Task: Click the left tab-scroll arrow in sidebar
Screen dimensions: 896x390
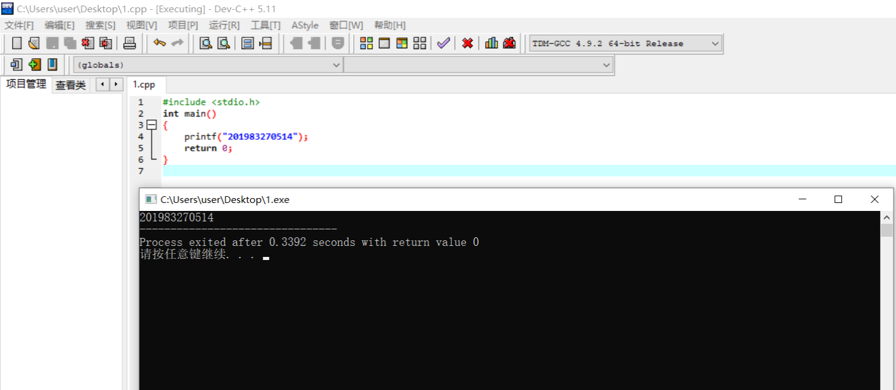Action: pyautogui.click(x=102, y=84)
